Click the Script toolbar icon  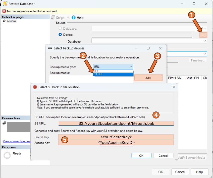53,18
